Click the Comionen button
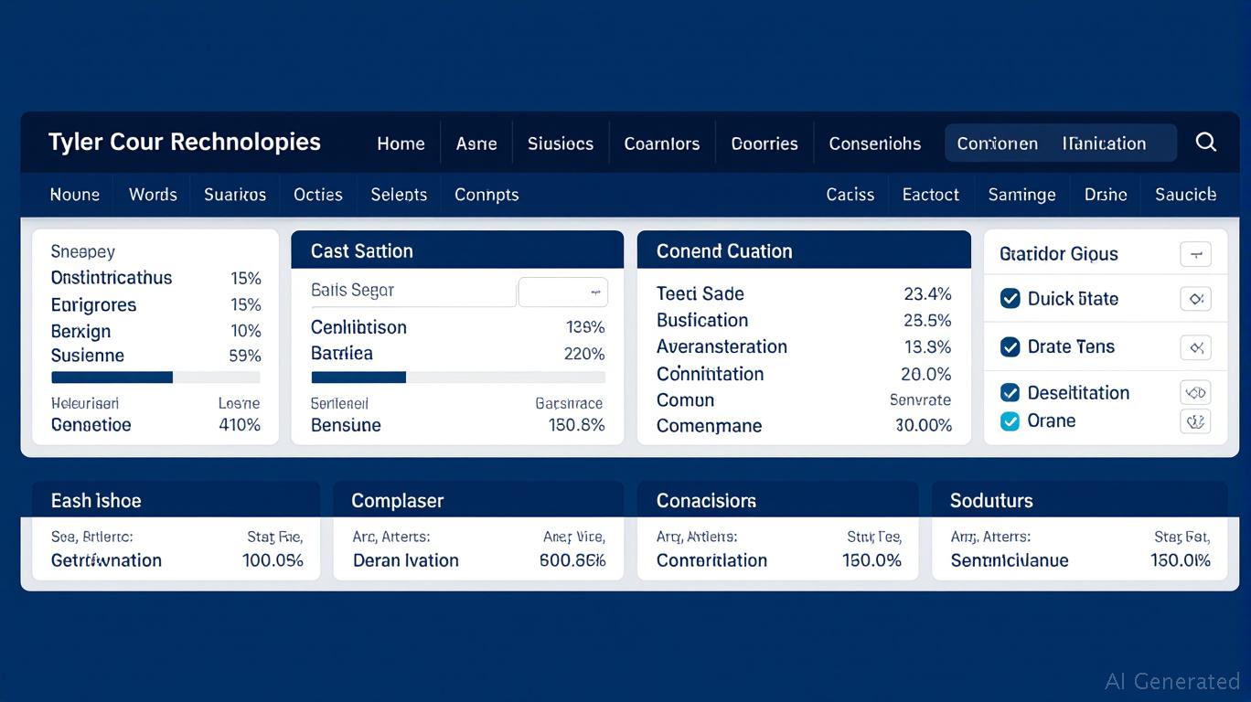The width and height of the screenshot is (1251, 702). [997, 144]
